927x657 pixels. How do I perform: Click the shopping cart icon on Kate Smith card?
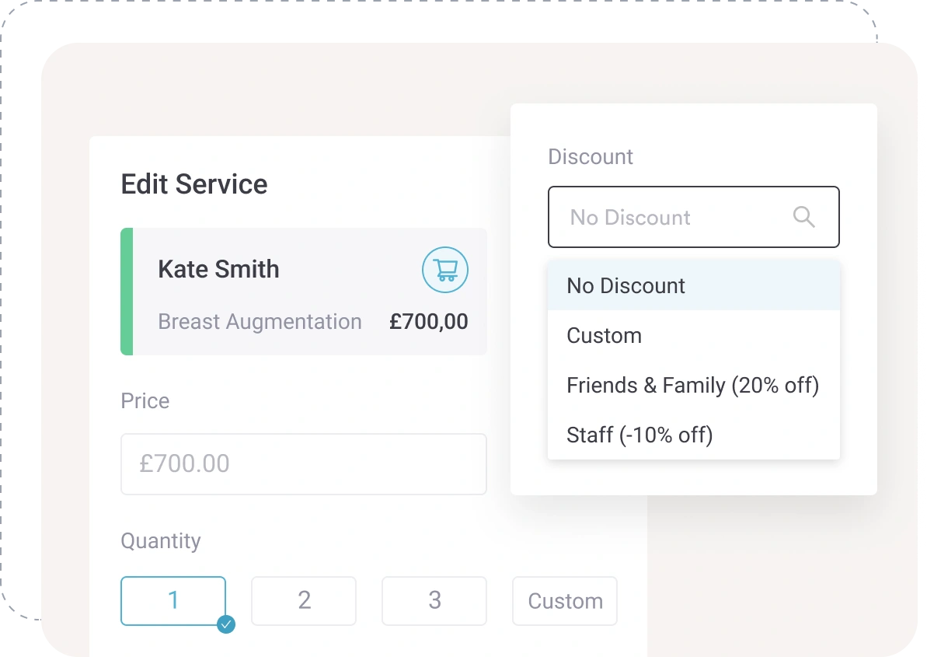[x=445, y=270]
